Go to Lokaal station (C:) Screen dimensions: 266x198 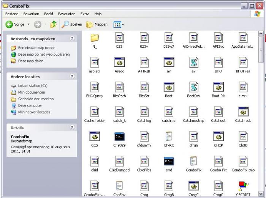point(33,86)
